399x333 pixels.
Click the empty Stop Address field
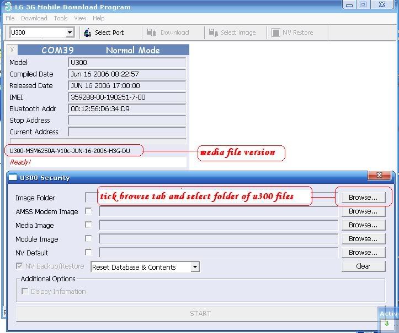pyautogui.click(x=127, y=120)
